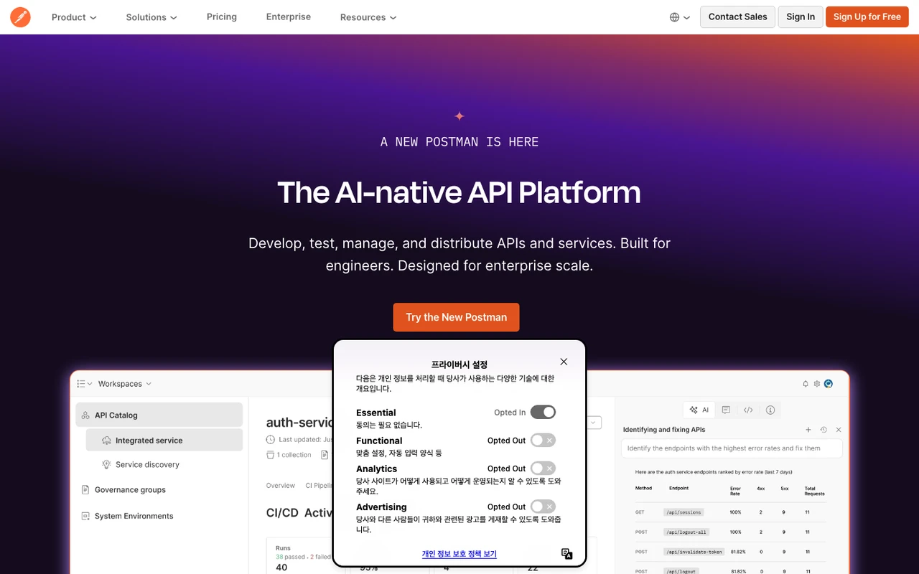The height and width of the screenshot is (574, 919).
Task: Open the privacy policy link
Action: tap(459, 554)
